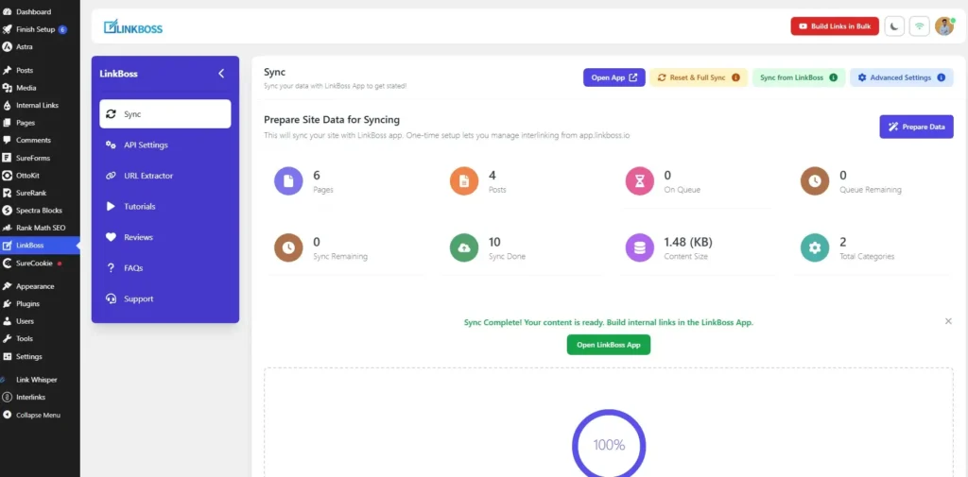Dismiss the Sync Complete message

[948, 321]
